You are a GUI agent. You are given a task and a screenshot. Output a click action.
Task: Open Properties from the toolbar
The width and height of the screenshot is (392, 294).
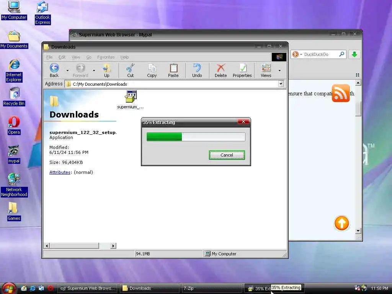[x=242, y=70]
